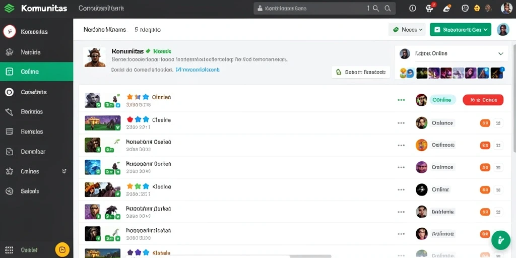The height and width of the screenshot is (258, 516).
Task: Click small square icon in Claoile row
Action: [498, 123]
